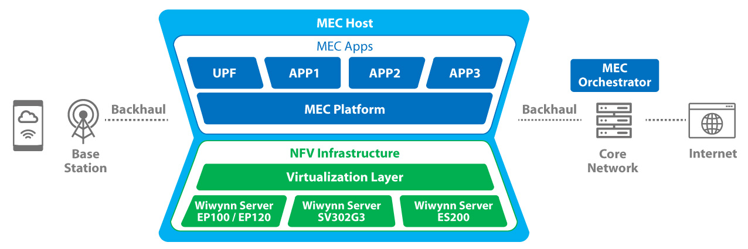The image size is (748, 249).
Task: Open the MEC Orchestrator box
Action: pyautogui.click(x=614, y=76)
